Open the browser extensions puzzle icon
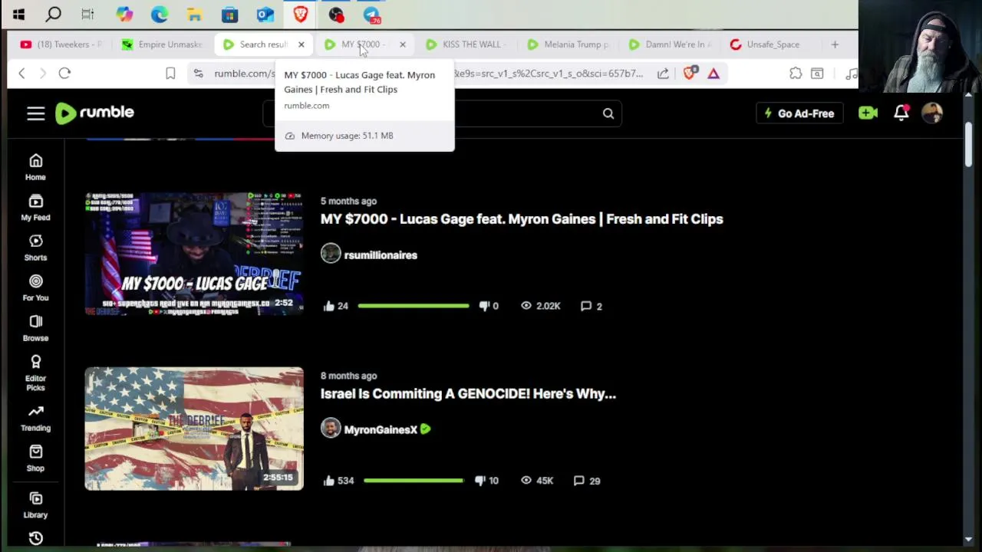This screenshot has height=552, width=982. click(796, 74)
